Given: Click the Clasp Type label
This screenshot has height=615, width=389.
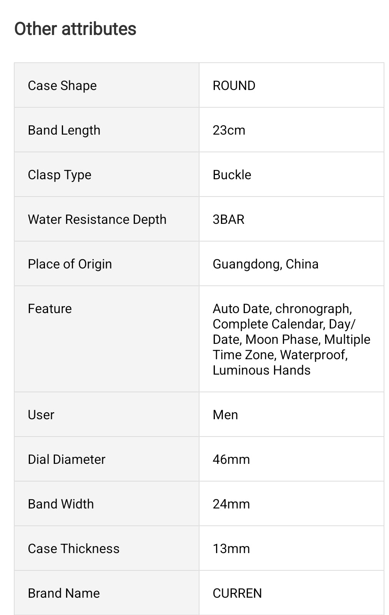Looking at the screenshot, I should [x=60, y=175].
